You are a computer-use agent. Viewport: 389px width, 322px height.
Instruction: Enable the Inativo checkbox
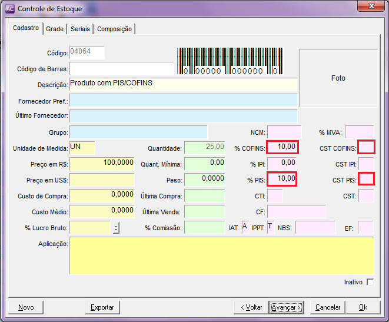[x=370, y=282]
